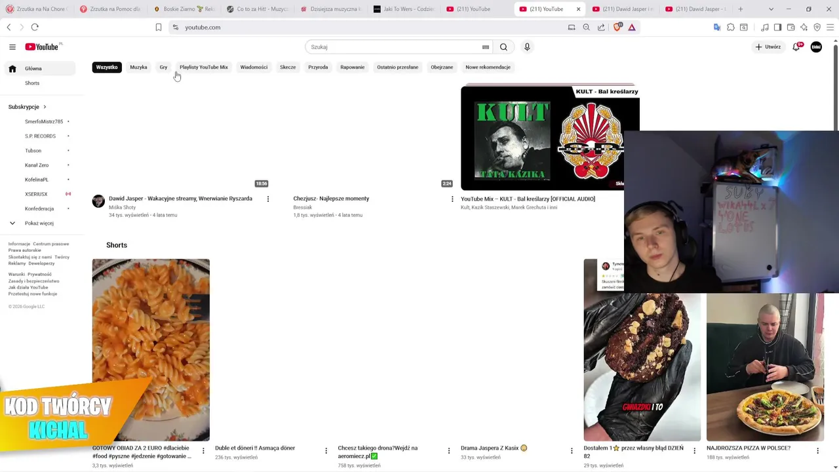Expand the Subskrypcje section chevron
839x472 pixels.
(45, 107)
